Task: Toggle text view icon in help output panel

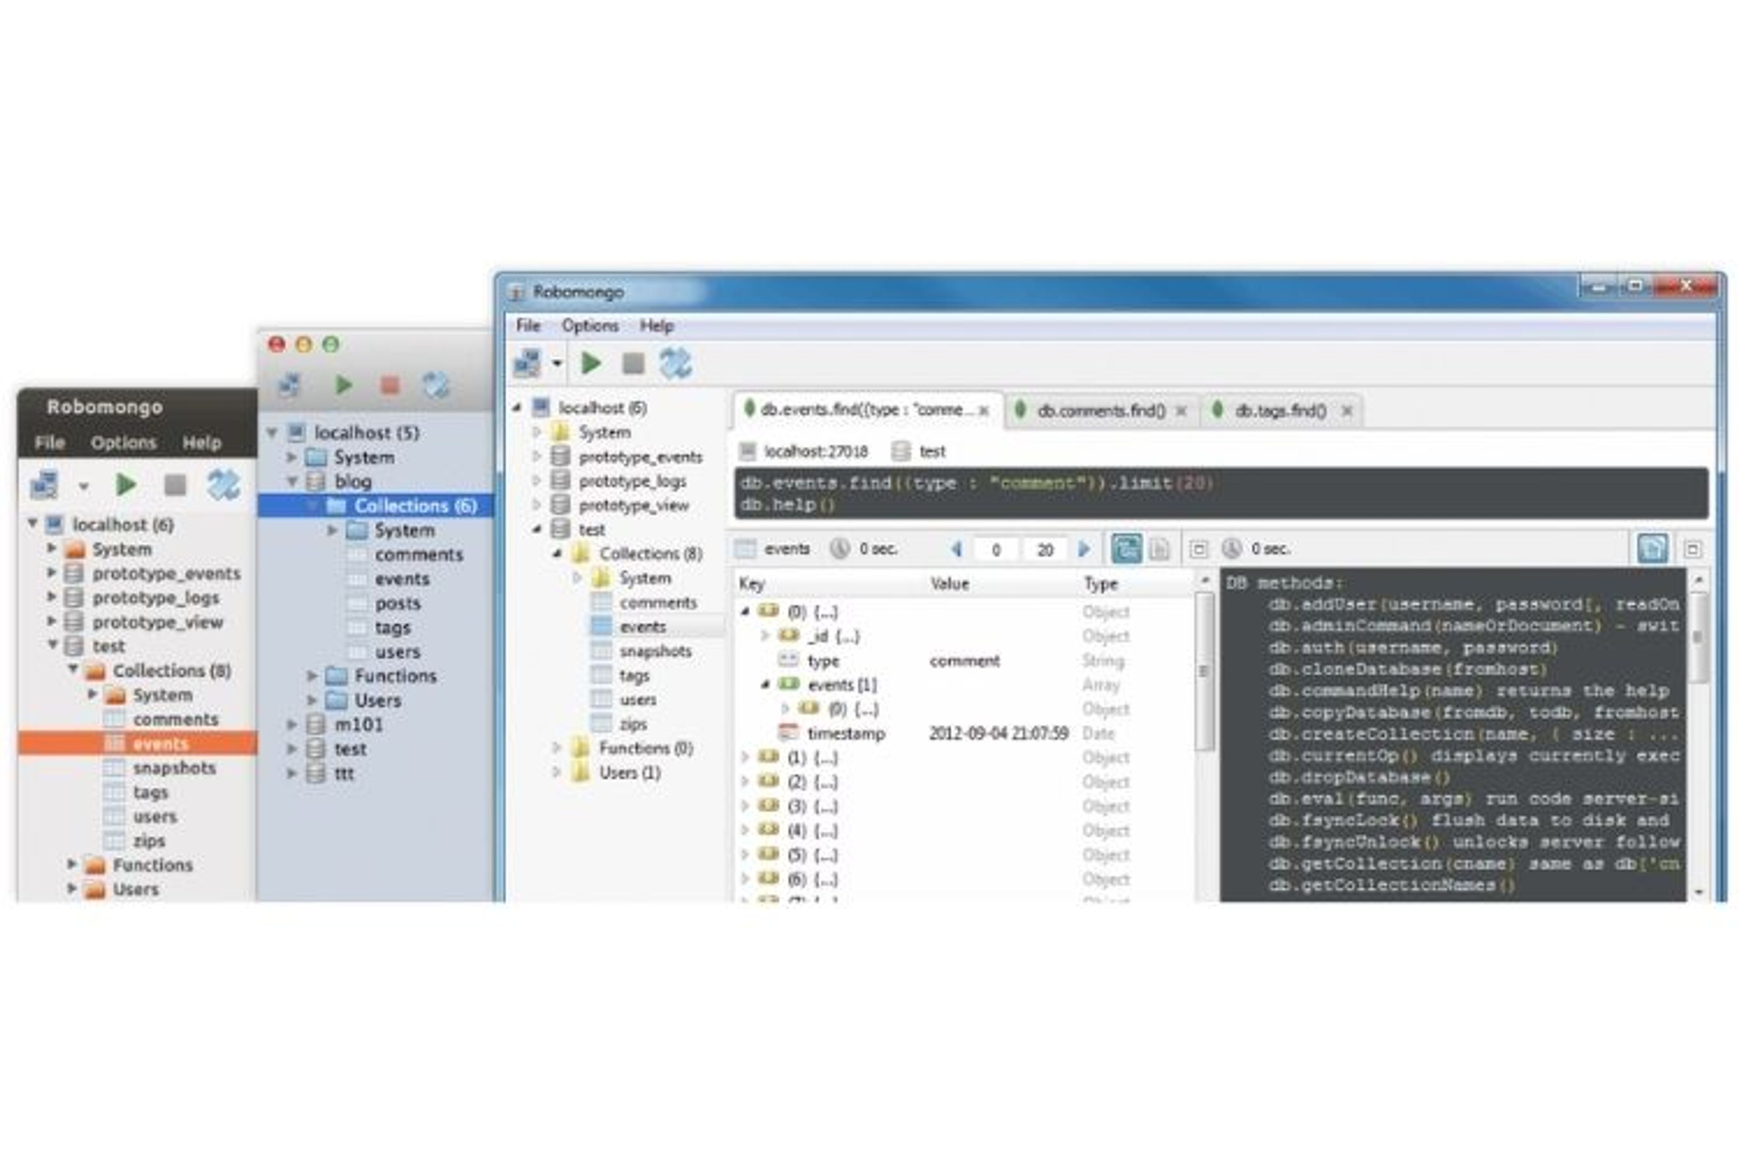Action: click(x=1653, y=548)
